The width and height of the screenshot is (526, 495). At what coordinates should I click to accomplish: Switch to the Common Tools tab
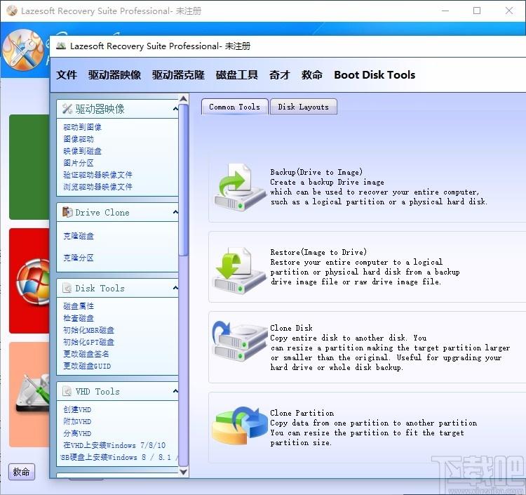click(234, 107)
